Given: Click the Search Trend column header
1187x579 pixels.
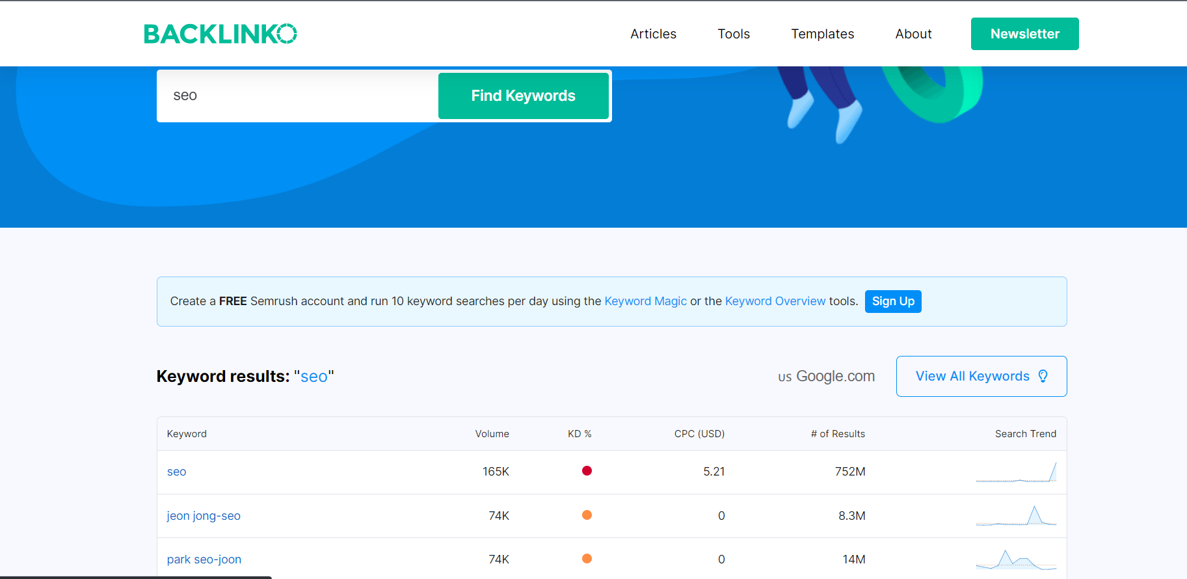Looking at the screenshot, I should pyautogui.click(x=1026, y=434).
